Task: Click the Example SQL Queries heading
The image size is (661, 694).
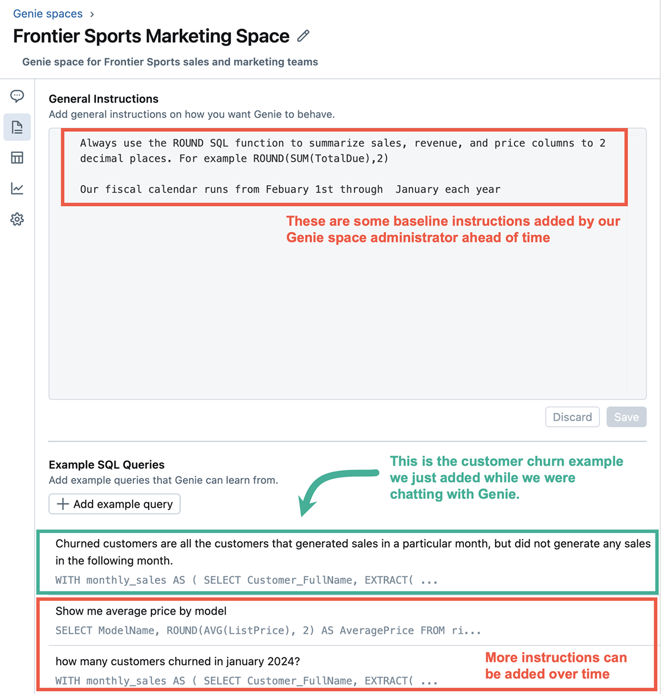Action: click(x=107, y=465)
